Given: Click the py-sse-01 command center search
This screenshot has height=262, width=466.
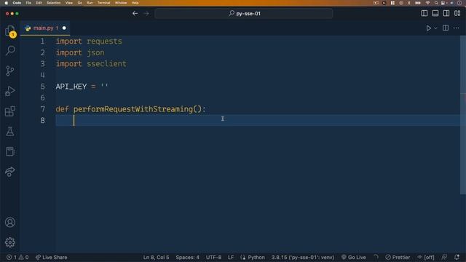Looking at the screenshot, I should point(244,13).
